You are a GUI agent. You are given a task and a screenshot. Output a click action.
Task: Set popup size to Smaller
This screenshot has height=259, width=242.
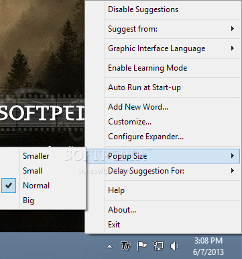tap(42, 156)
